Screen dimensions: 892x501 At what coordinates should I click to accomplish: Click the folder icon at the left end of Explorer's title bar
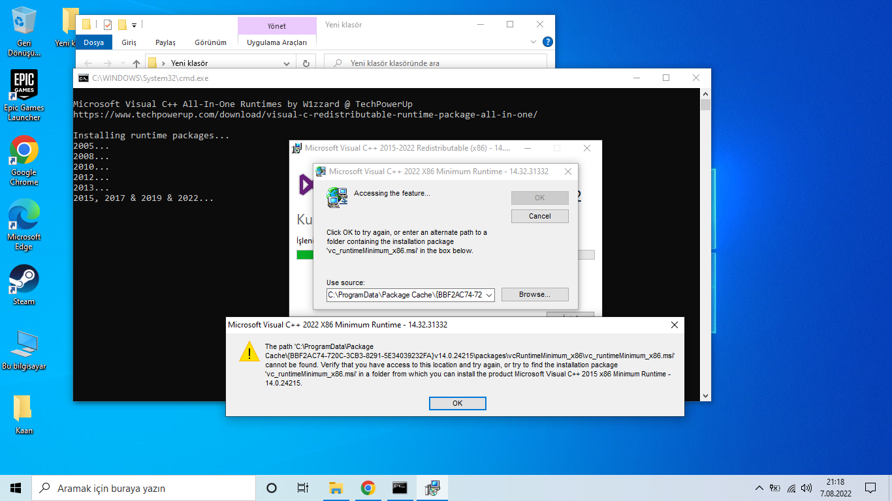click(86, 25)
